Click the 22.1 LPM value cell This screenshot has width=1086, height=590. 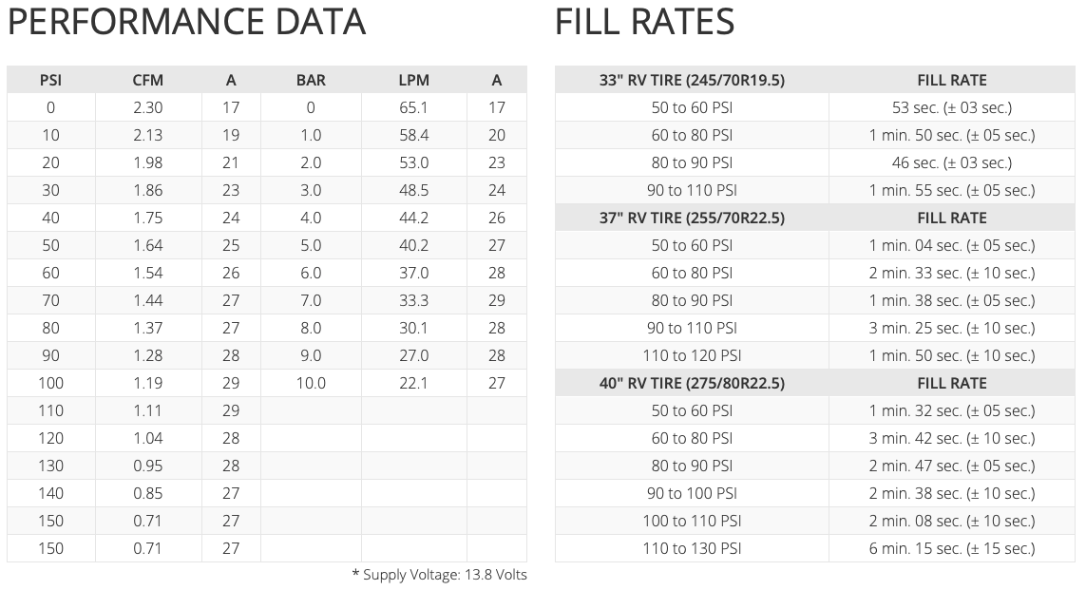[x=413, y=383]
